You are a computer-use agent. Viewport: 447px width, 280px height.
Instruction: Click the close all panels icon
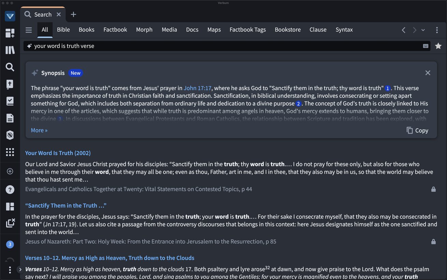point(10,223)
